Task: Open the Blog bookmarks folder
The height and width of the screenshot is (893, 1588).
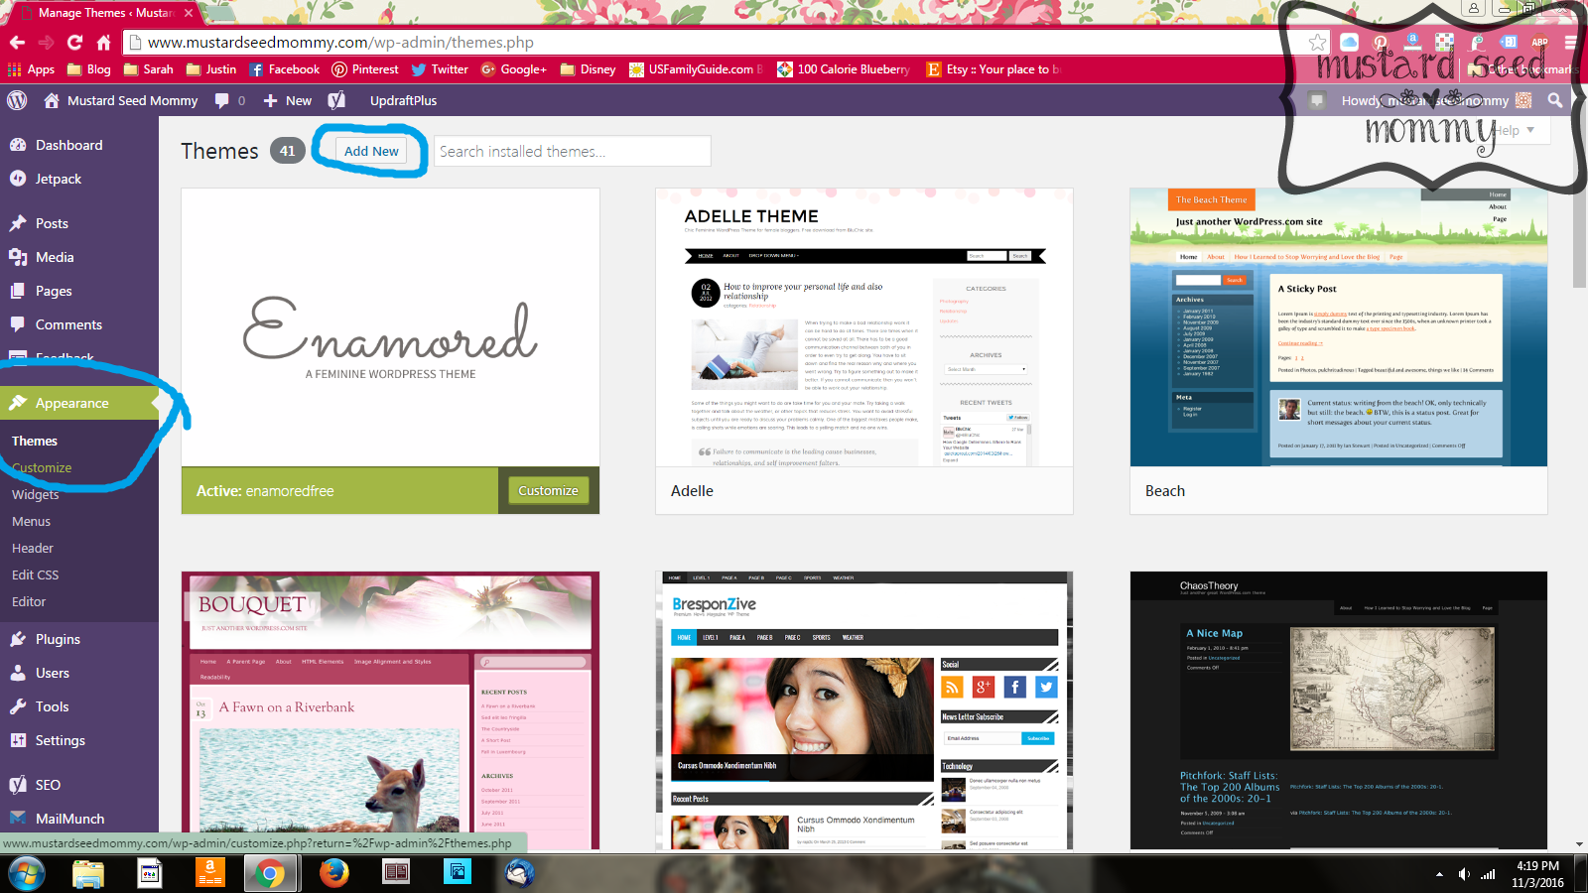Action: pyautogui.click(x=88, y=69)
